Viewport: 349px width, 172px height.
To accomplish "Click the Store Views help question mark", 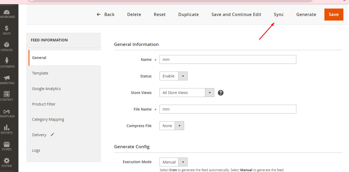I will 220,93.
